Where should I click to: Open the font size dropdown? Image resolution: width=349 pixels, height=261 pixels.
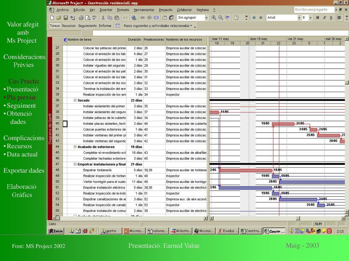(x=310, y=18)
